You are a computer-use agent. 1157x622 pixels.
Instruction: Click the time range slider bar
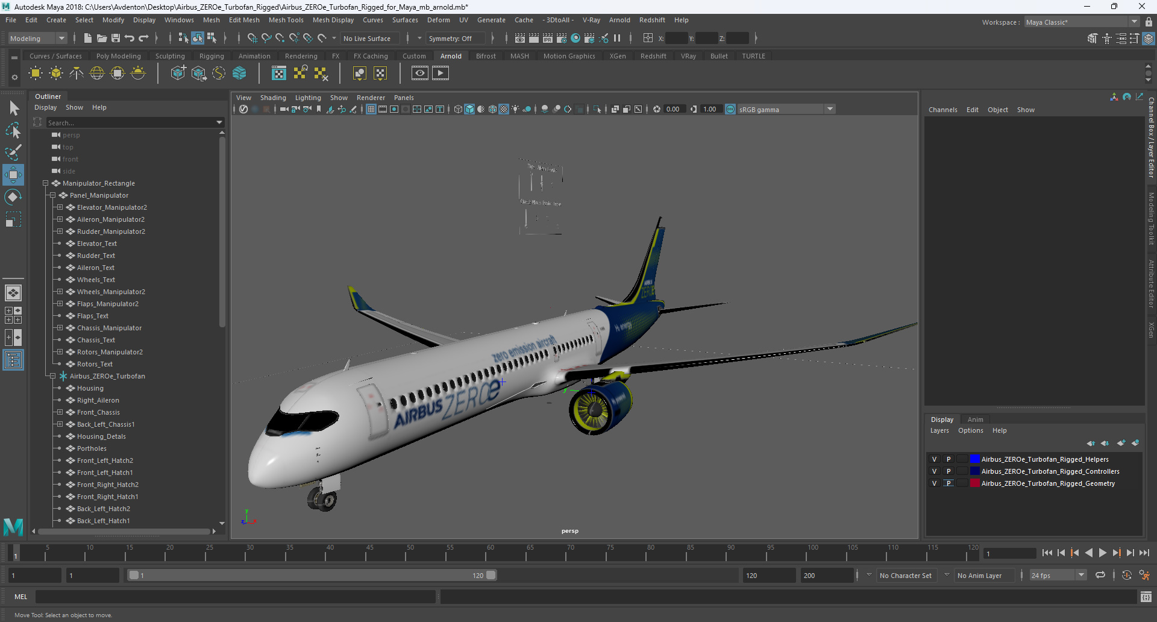pyautogui.click(x=312, y=575)
